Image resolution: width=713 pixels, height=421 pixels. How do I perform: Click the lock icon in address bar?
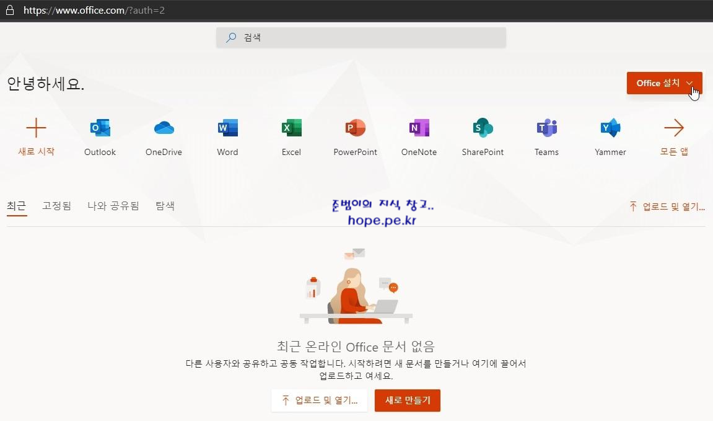point(9,10)
